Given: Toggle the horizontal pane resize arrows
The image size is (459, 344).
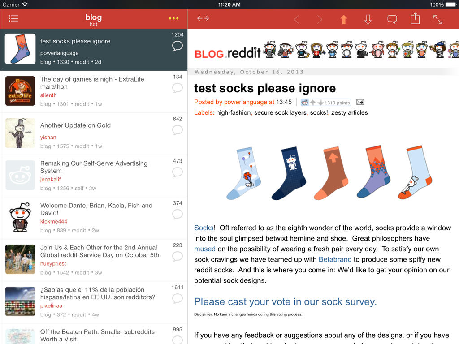Looking at the screenshot, I should (x=203, y=18).
